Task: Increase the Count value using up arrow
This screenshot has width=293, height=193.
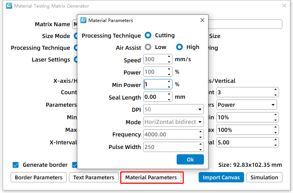Action: point(276,90)
